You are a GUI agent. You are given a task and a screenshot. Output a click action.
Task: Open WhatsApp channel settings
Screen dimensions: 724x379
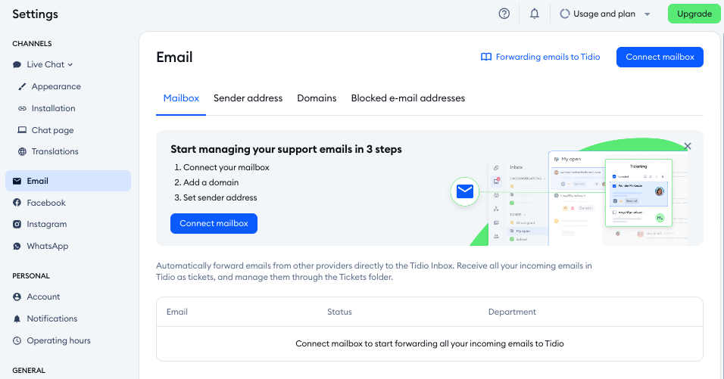48,246
